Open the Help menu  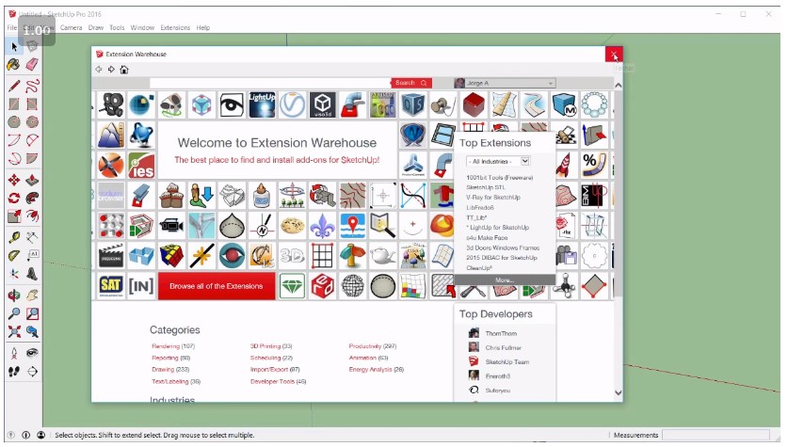point(203,27)
